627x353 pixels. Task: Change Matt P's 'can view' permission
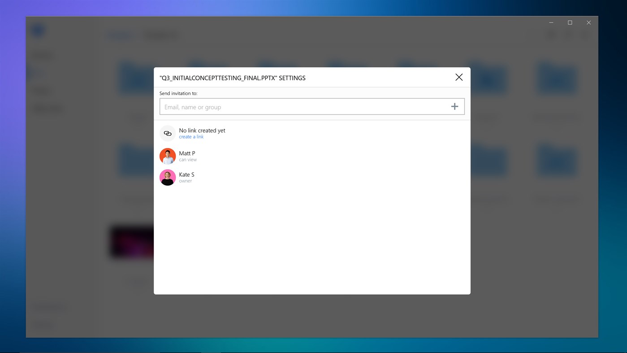(x=188, y=159)
